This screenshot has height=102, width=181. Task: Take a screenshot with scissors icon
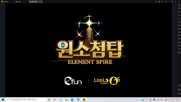(179, 32)
